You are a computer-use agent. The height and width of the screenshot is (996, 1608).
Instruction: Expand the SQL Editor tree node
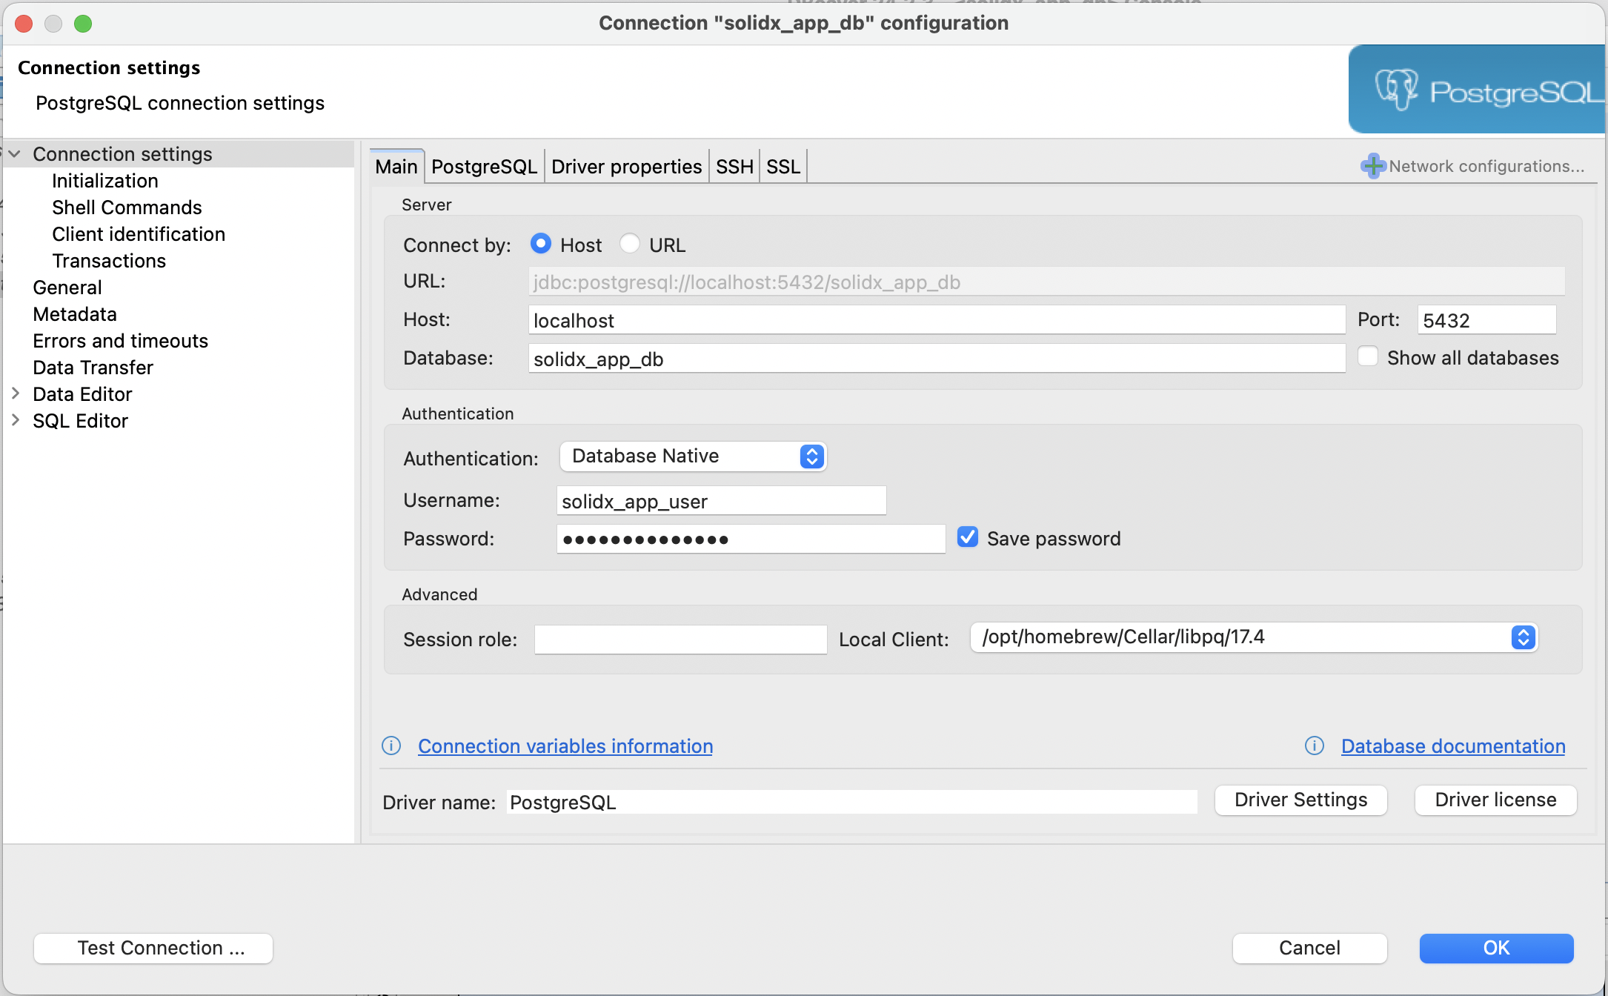pos(16,420)
